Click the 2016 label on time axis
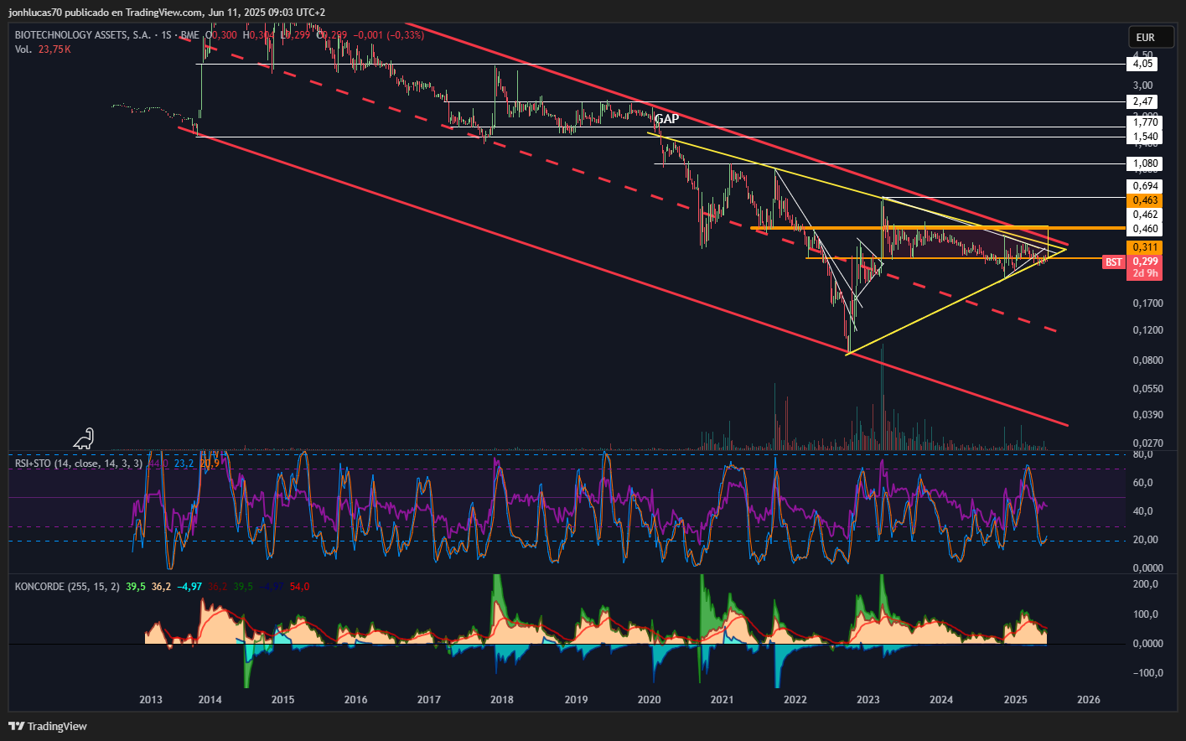The image size is (1186, 741). [x=355, y=700]
